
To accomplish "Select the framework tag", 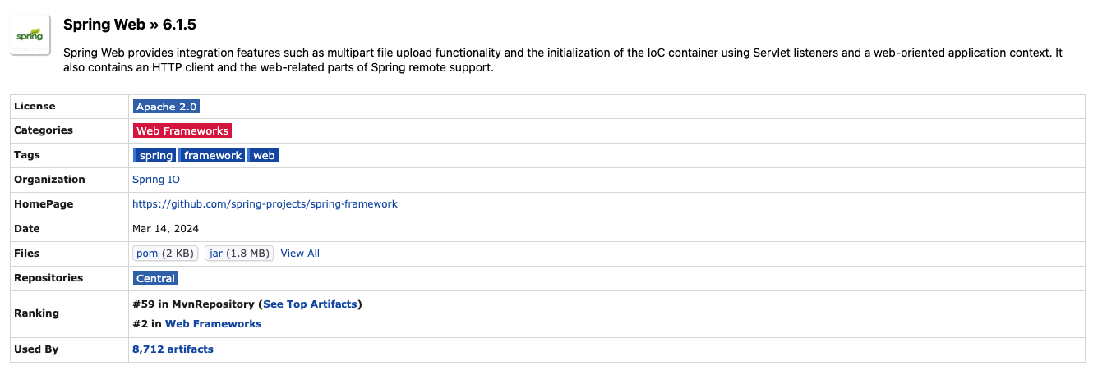I will [213, 156].
